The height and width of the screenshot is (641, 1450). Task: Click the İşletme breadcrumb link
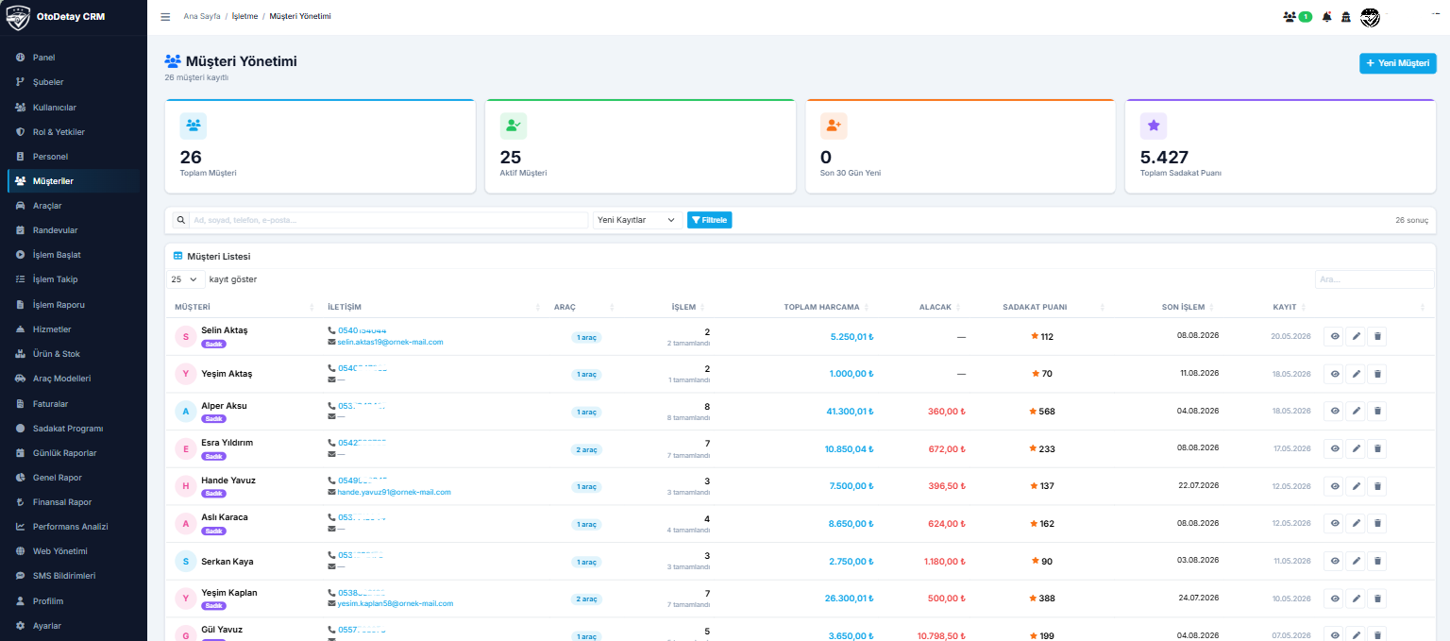point(244,16)
